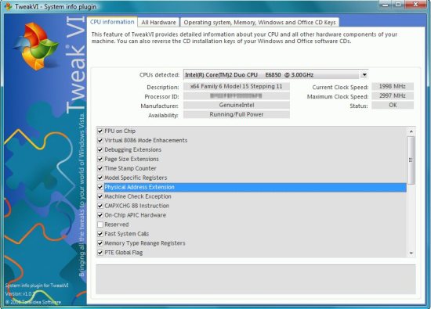Toggle Physical Address Extension checkbox

coord(100,187)
